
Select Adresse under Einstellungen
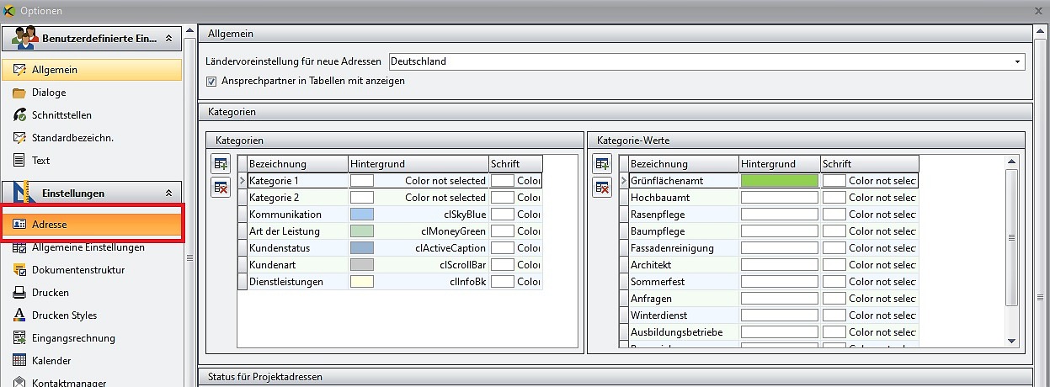(92, 225)
